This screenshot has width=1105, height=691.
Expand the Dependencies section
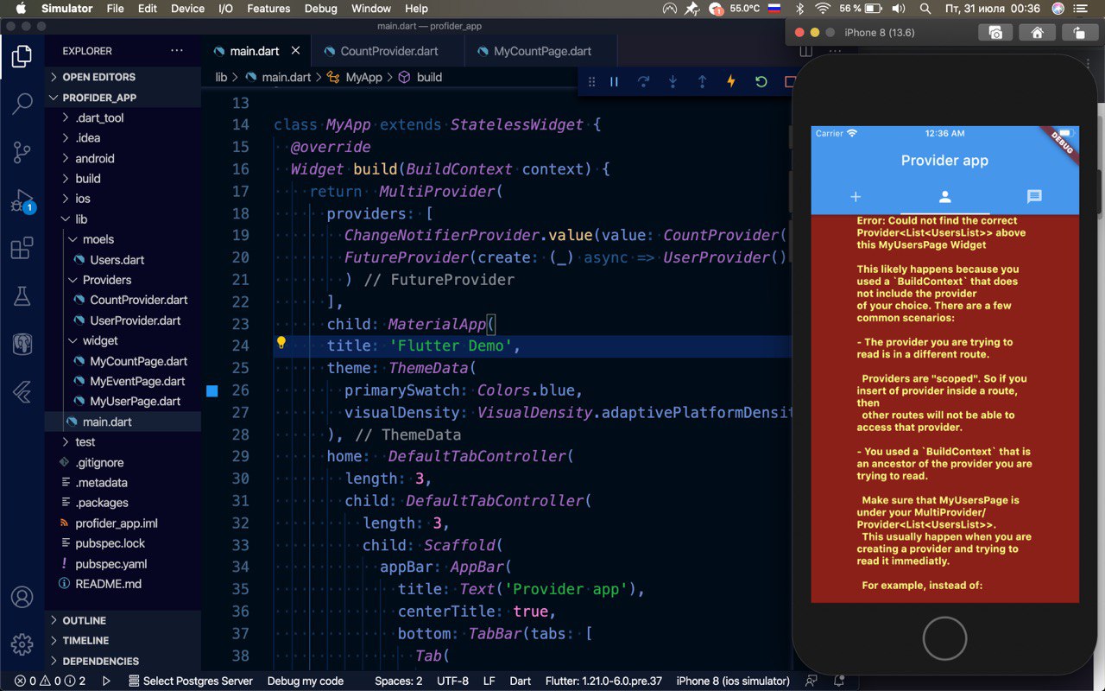tap(123, 661)
